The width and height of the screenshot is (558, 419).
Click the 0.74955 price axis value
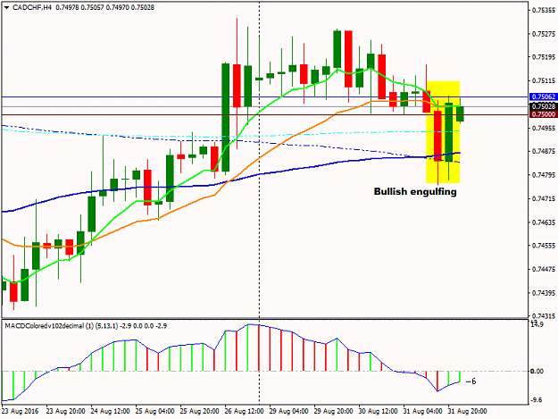click(544, 128)
